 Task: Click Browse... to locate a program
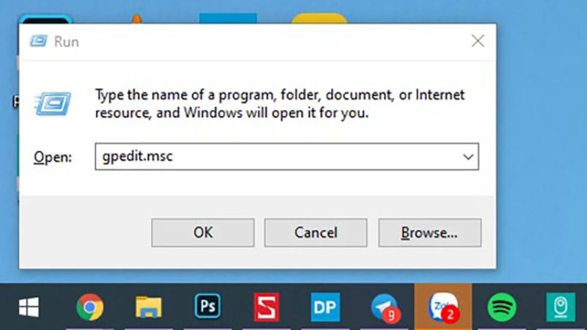click(429, 232)
